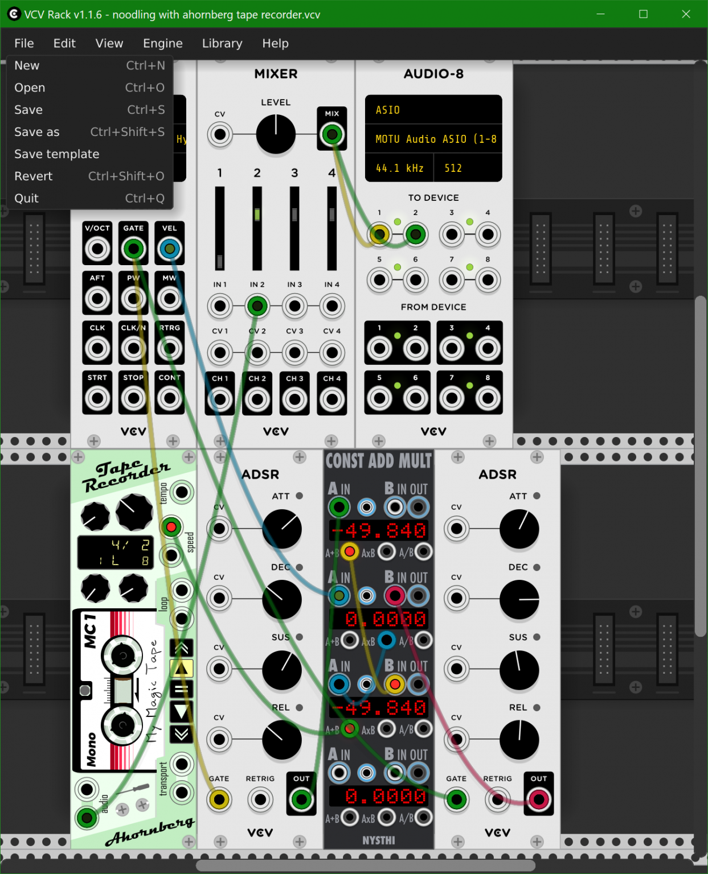
Task: Click the first -49.840 value display on Const Add Mult
Action: point(379,530)
